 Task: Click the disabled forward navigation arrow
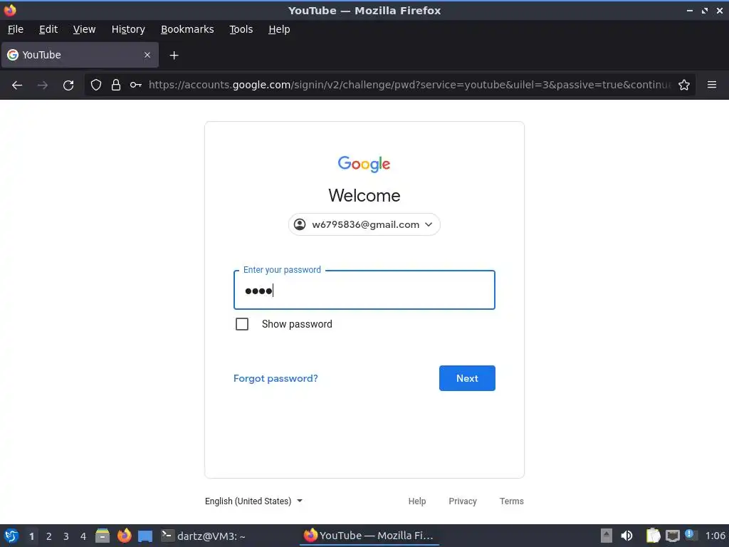(x=43, y=85)
